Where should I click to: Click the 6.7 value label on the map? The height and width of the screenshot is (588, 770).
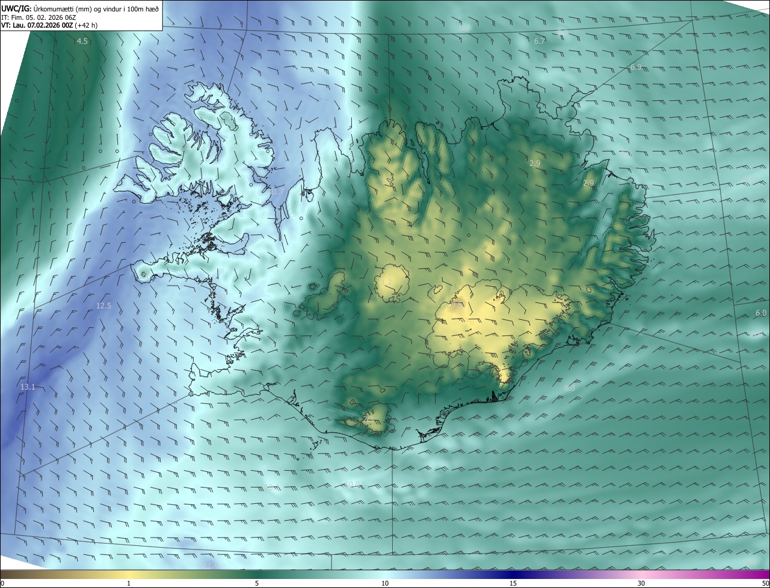click(x=540, y=41)
